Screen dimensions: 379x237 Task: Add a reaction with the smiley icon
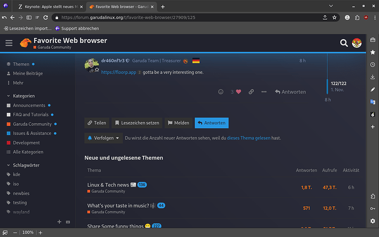pyautogui.click(x=221, y=92)
